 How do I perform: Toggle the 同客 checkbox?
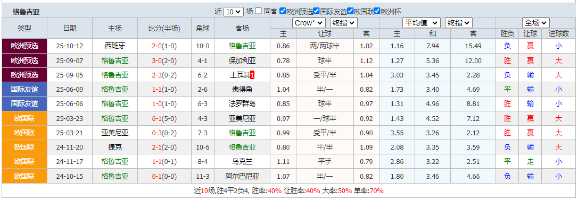click(x=259, y=11)
